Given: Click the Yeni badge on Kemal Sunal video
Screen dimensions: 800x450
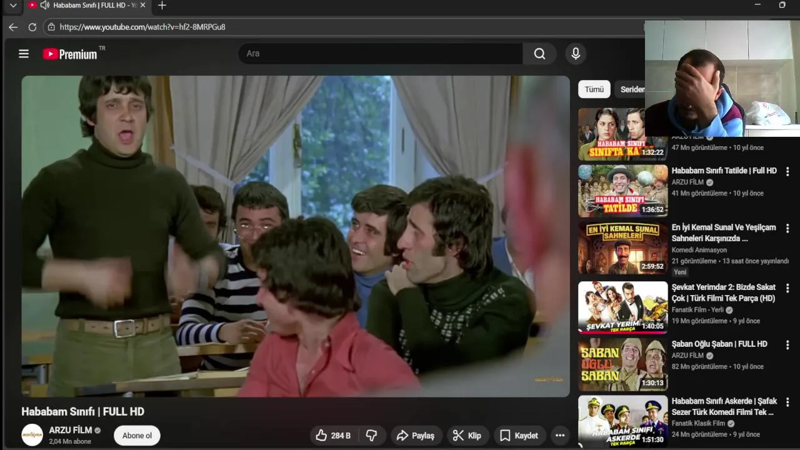Looking at the screenshot, I should tap(680, 272).
